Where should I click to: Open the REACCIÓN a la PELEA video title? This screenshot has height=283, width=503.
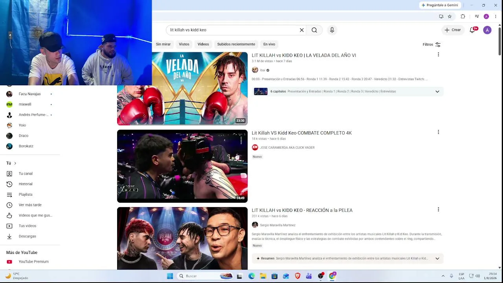[x=302, y=210]
